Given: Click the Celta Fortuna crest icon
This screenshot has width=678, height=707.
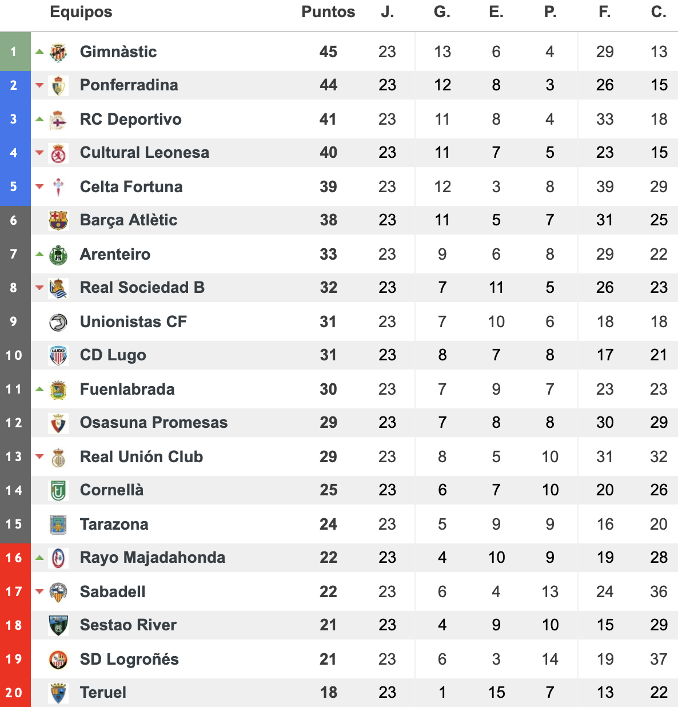Looking at the screenshot, I should (x=58, y=187).
